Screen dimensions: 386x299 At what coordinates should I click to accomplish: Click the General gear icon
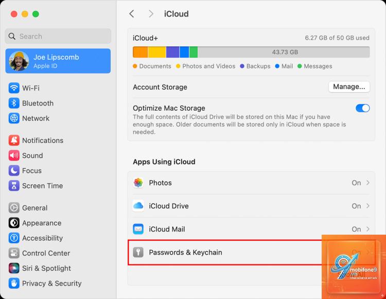point(14,208)
